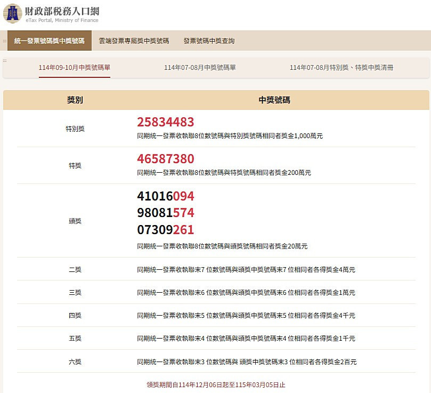Click the 獎別 column header
The image size is (431, 393).
click(75, 100)
